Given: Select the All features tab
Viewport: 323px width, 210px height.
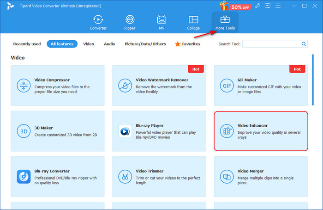Looking at the screenshot, I should coord(62,44).
